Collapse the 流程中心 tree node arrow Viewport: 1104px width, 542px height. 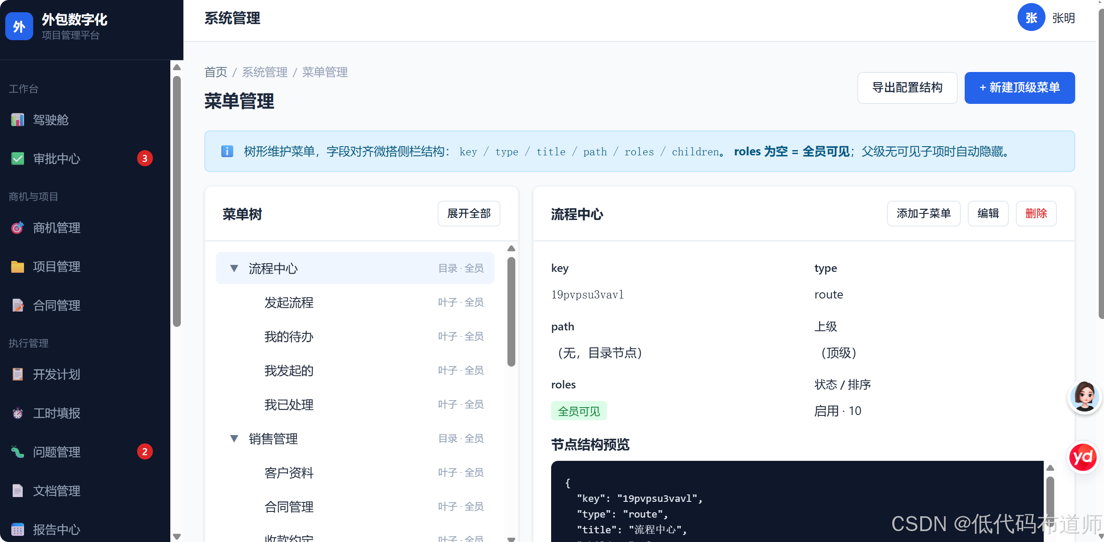point(234,268)
